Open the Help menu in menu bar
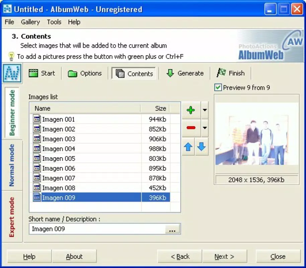The width and height of the screenshot is (306, 268). [74, 22]
